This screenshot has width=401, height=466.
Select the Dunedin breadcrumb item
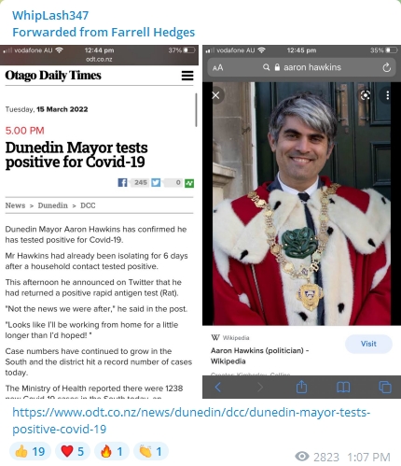[52, 205]
